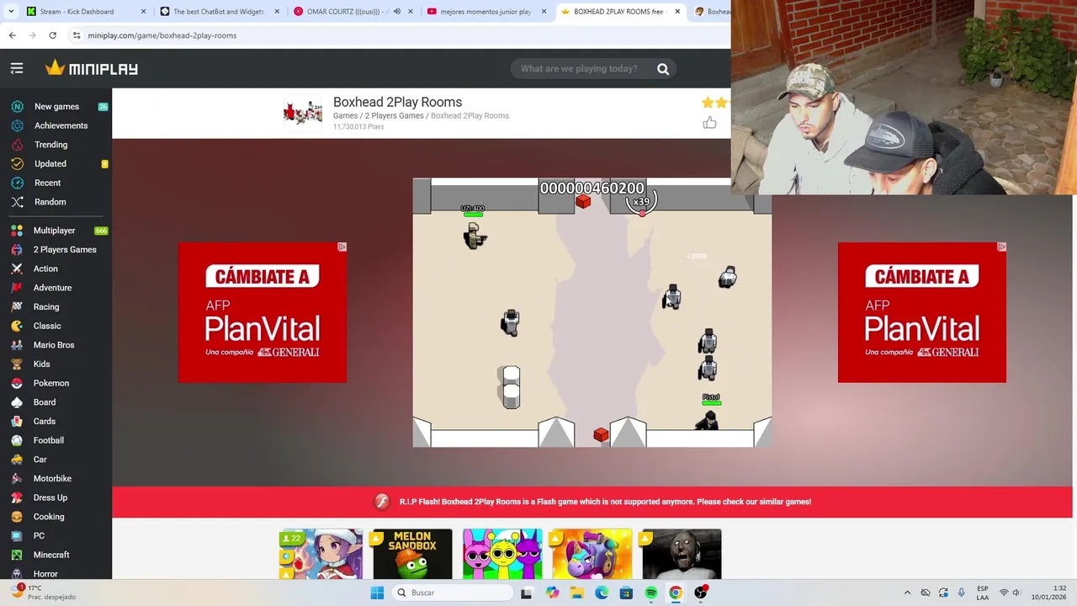Open the Racing checkered flag icon
The image size is (1077, 606).
(x=17, y=307)
